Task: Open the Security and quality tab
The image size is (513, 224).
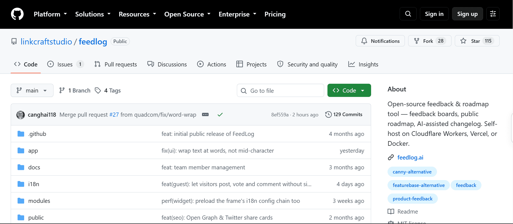Action: pyautogui.click(x=307, y=64)
